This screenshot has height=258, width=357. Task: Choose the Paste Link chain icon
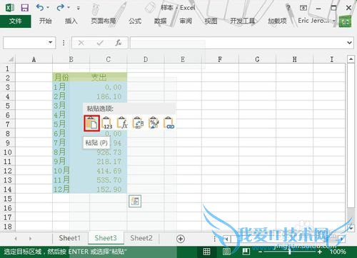click(169, 123)
